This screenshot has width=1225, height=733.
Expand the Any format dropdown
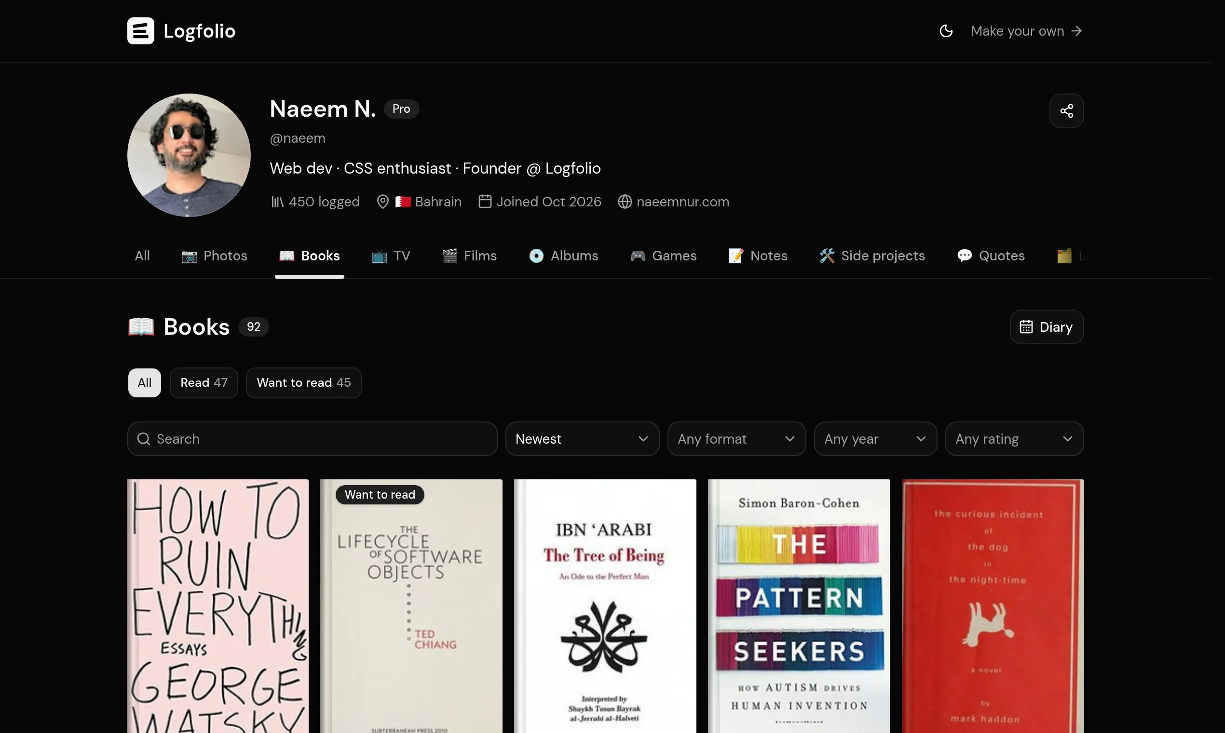[736, 439]
